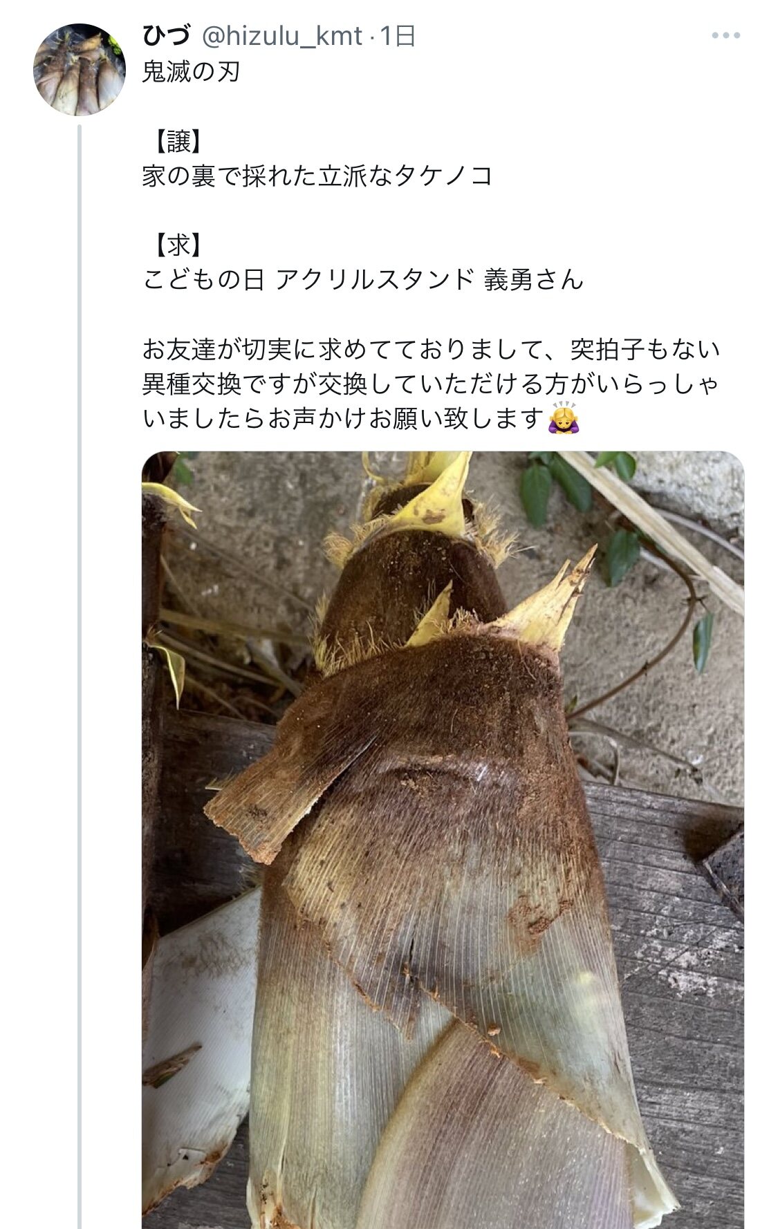
Task: Tap the line こどもの日 アクリルスタンド 義勇さん
Action: (x=363, y=279)
